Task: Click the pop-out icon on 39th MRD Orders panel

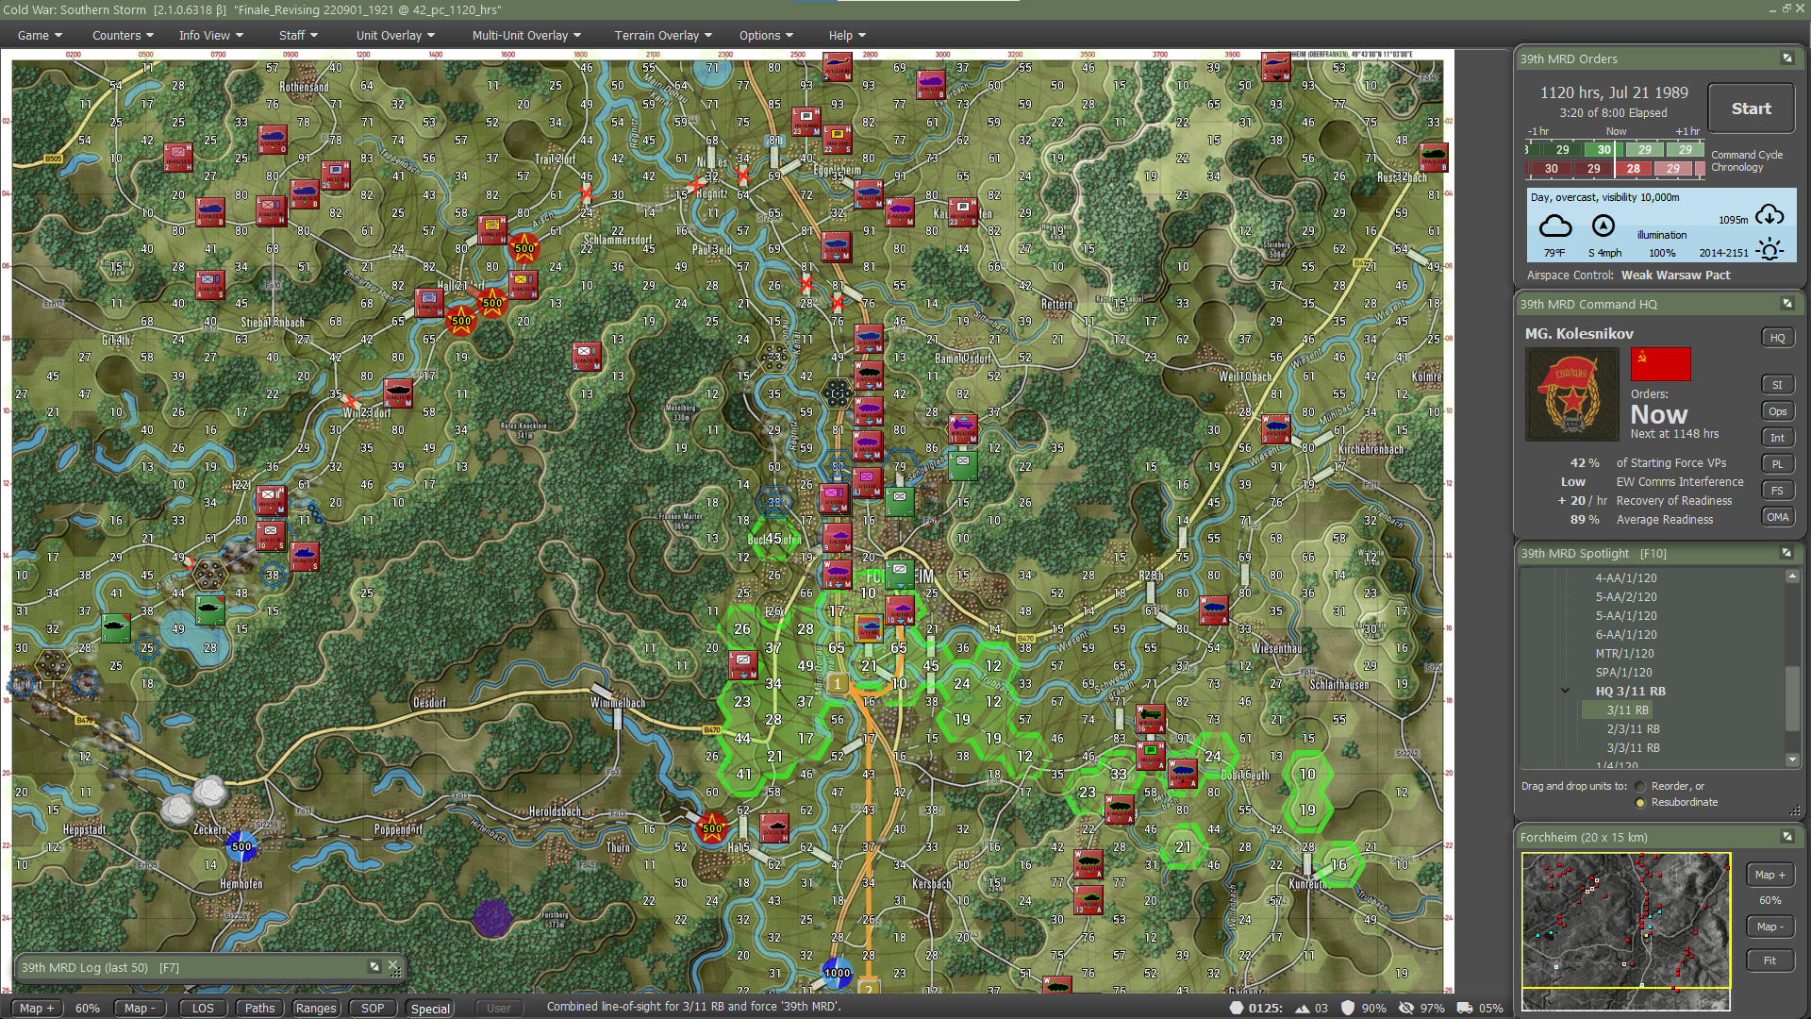Action: [x=1786, y=58]
